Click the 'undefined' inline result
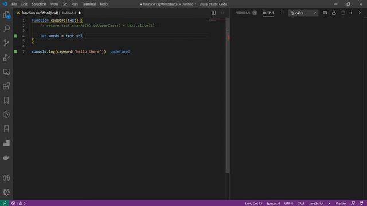 pyautogui.click(x=120, y=51)
